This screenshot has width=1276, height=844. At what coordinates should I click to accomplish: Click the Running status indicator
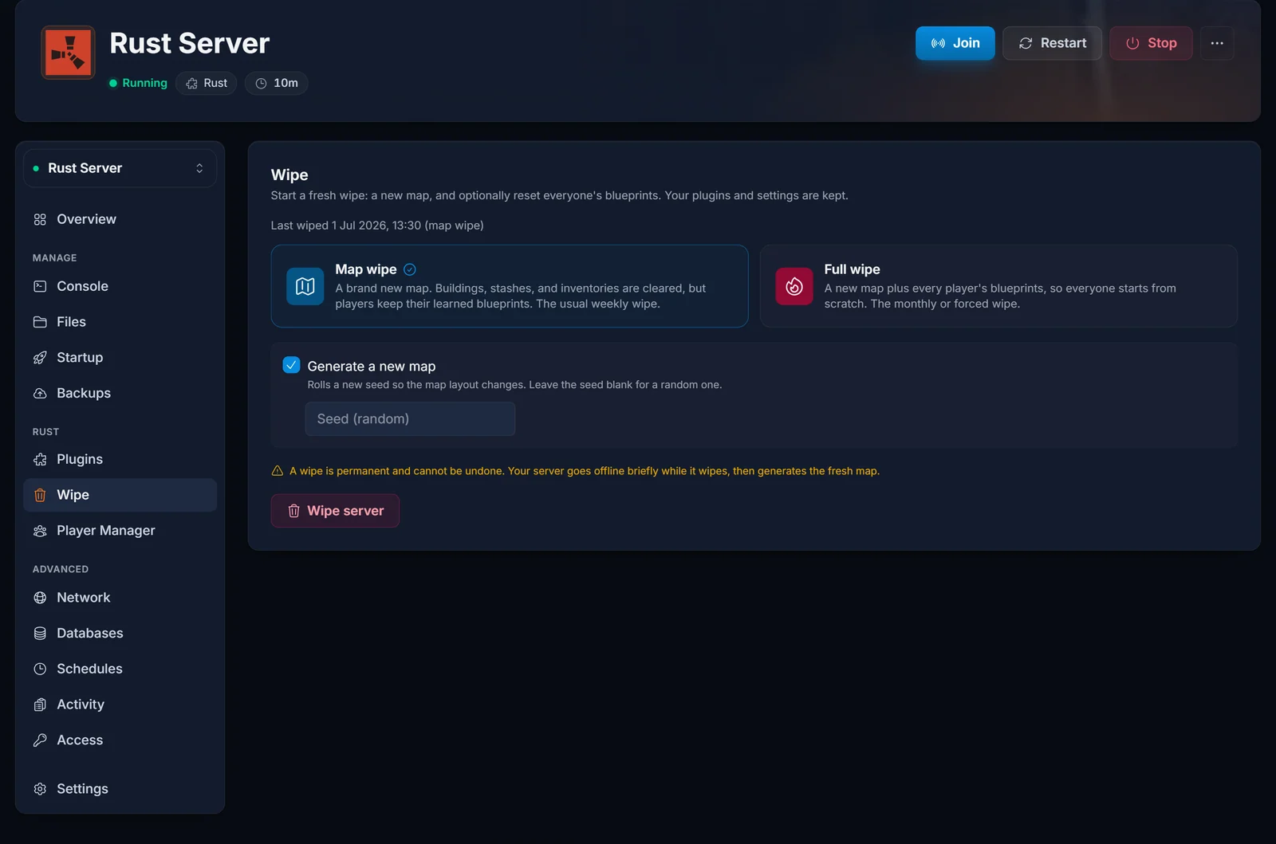point(138,83)
